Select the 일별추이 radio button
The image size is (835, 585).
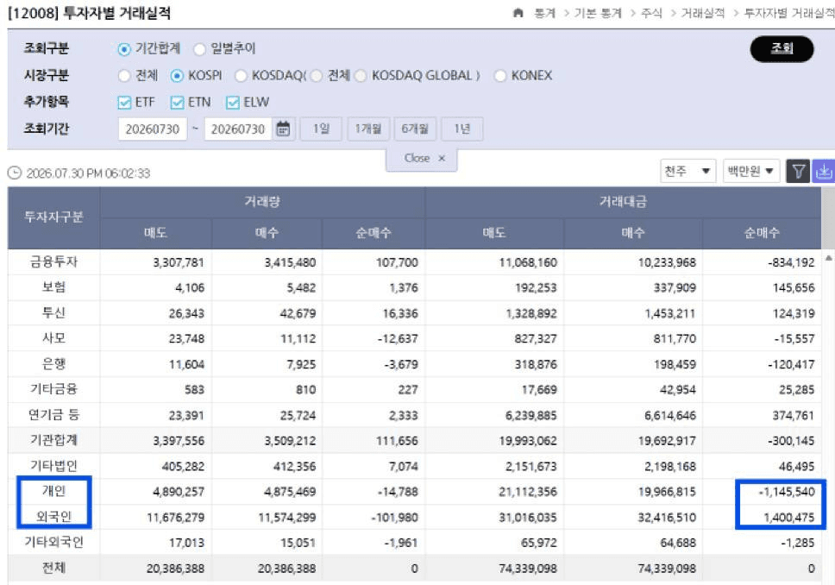tap(200, 49)
